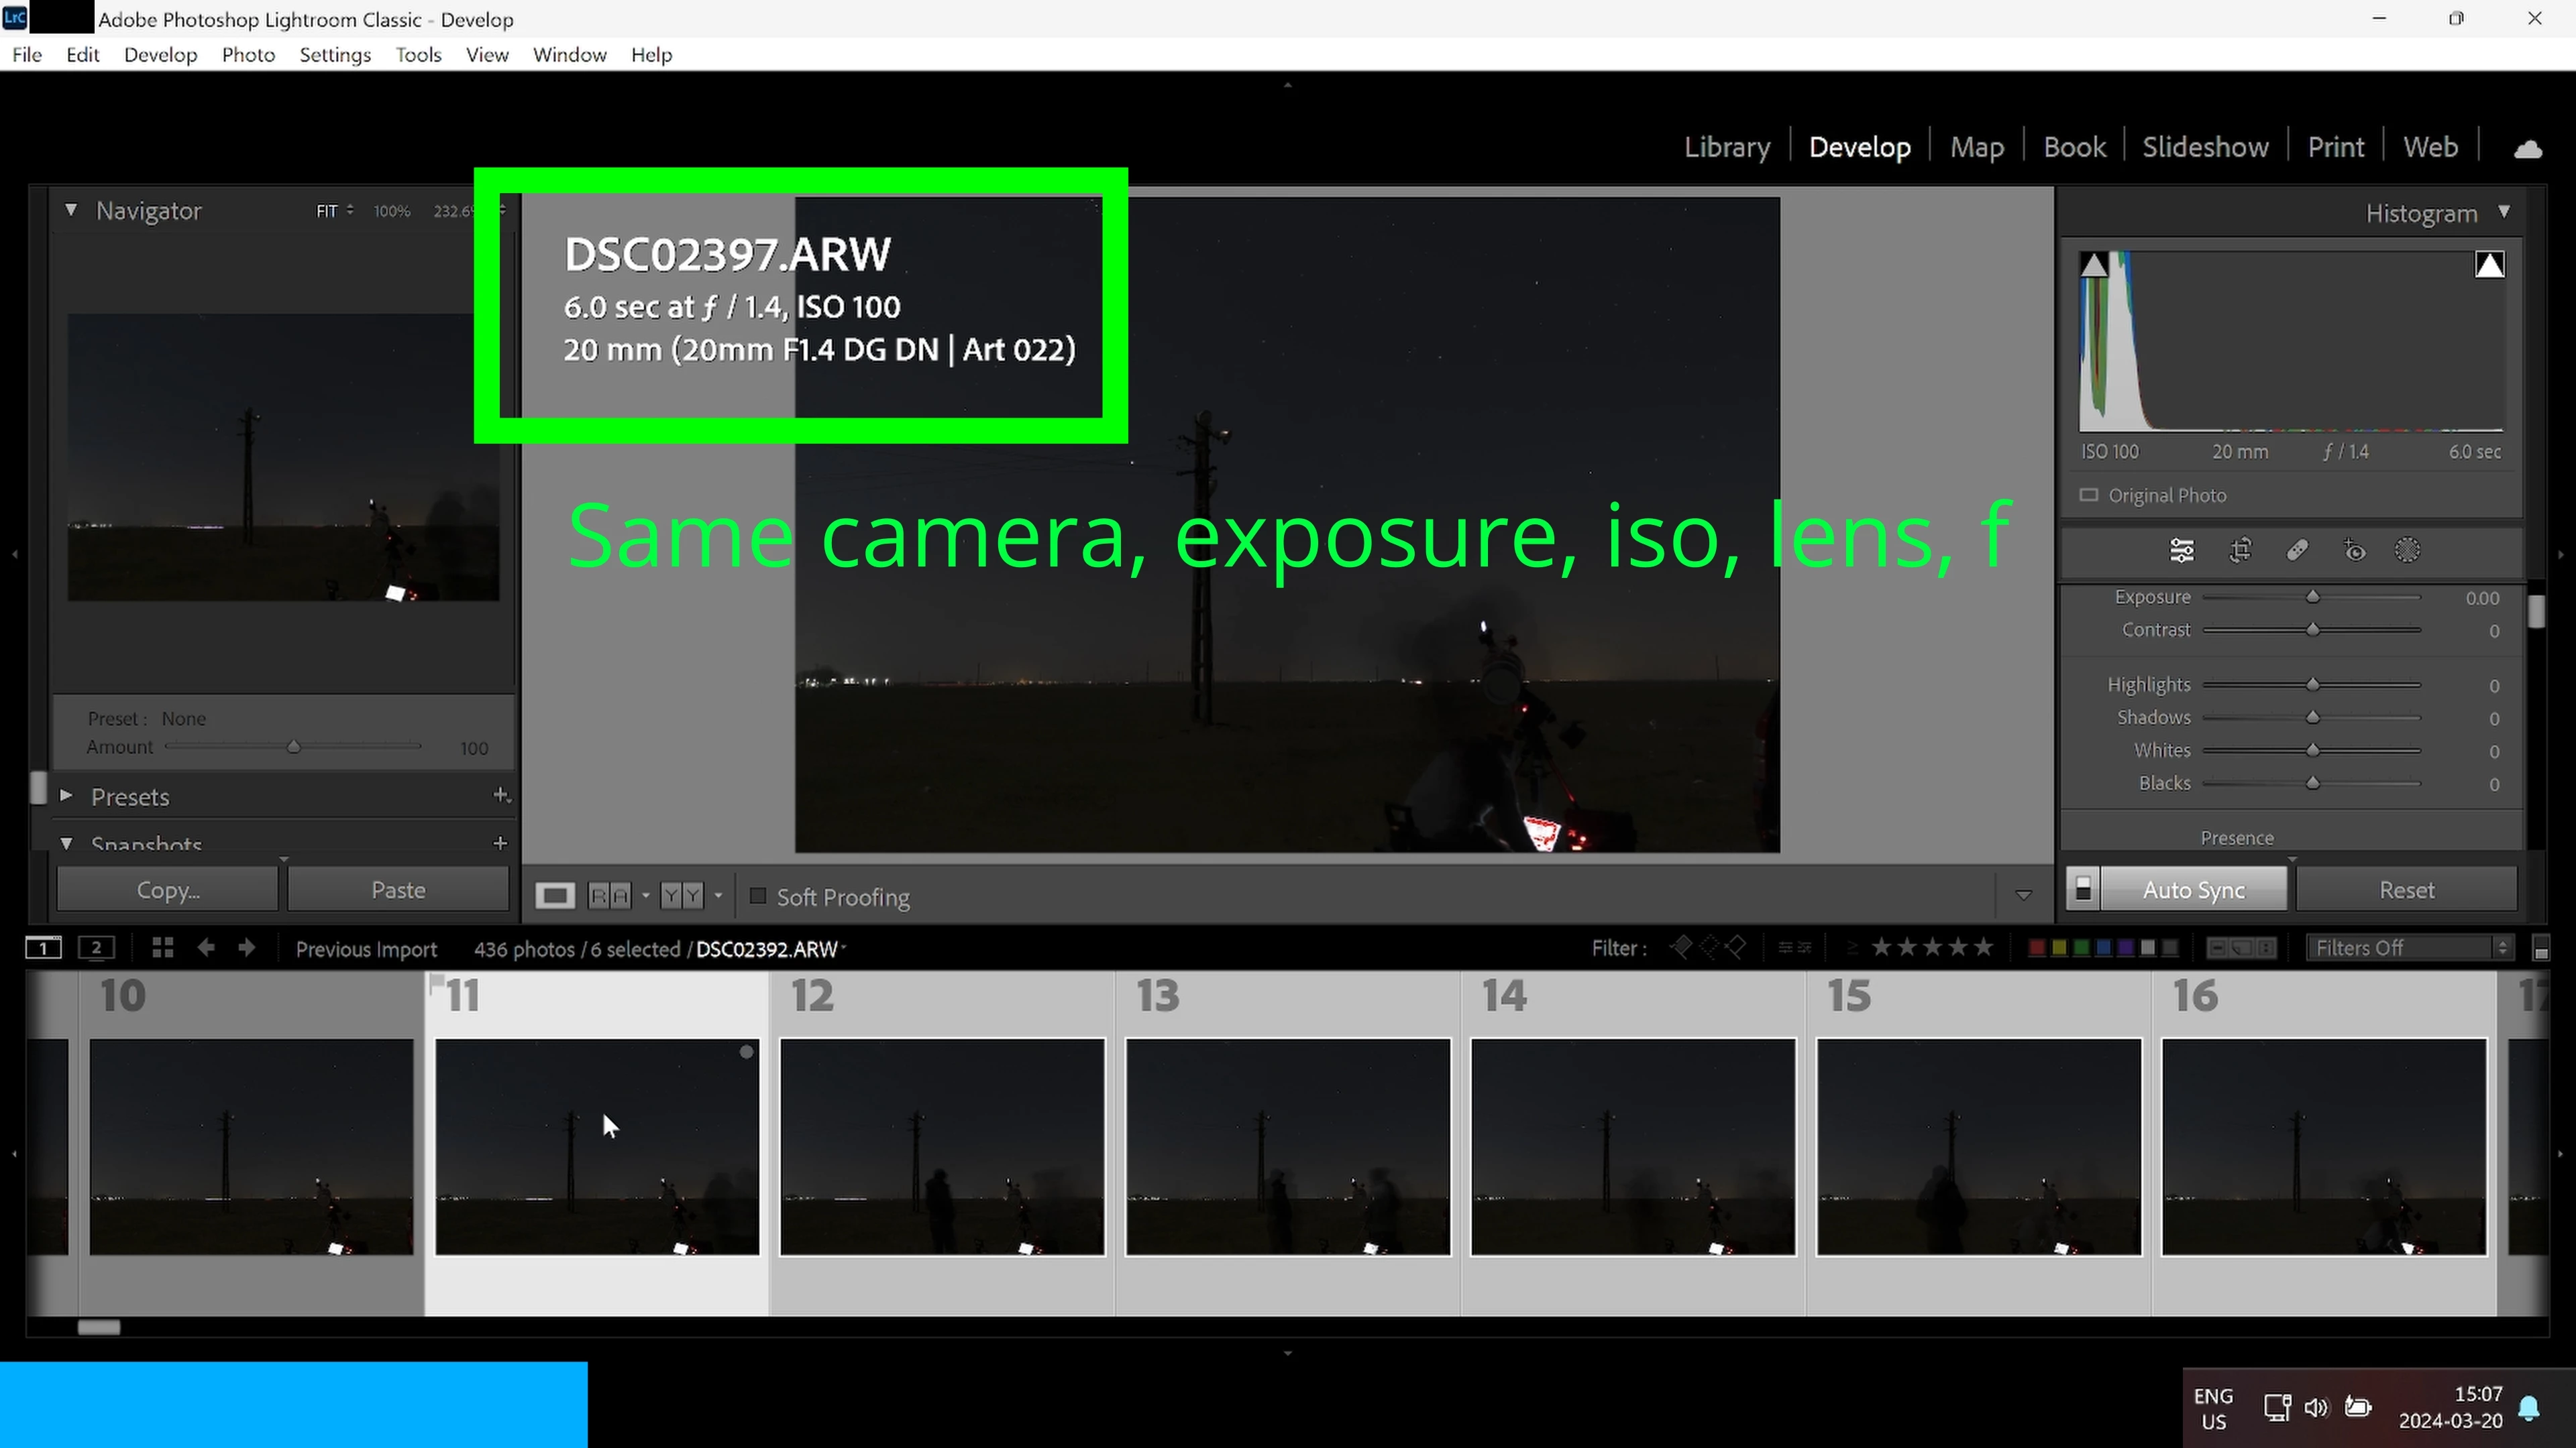
Task: Select the Crop Overlay tool icon
Action: [x=2240, y=550]
